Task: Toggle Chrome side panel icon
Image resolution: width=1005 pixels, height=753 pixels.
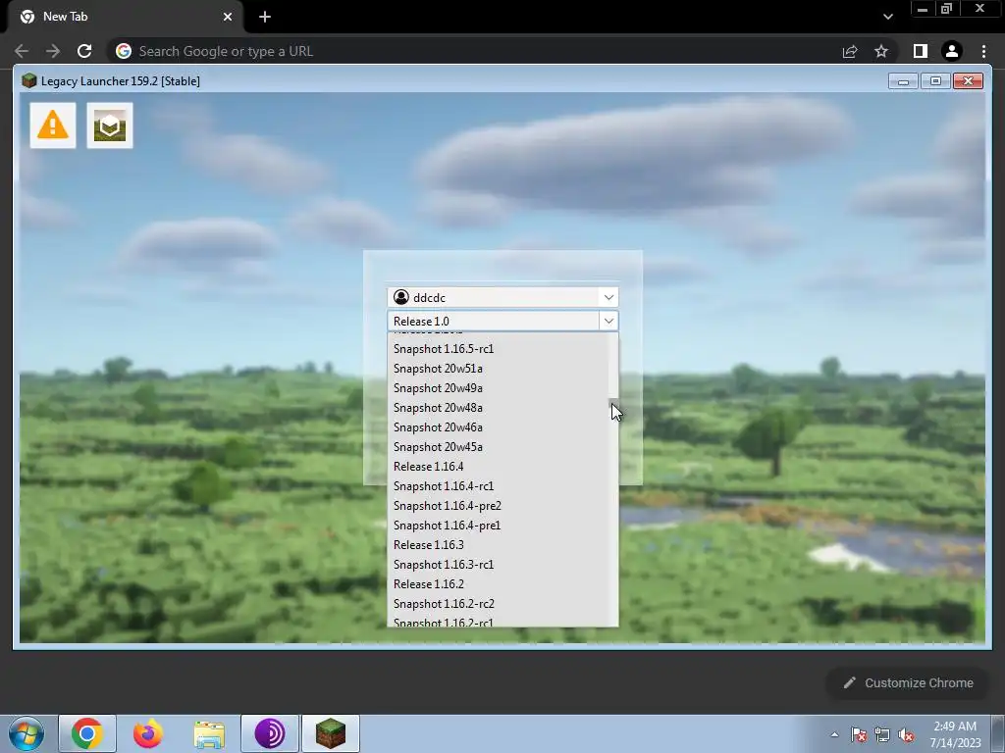Action: [921, 51]
